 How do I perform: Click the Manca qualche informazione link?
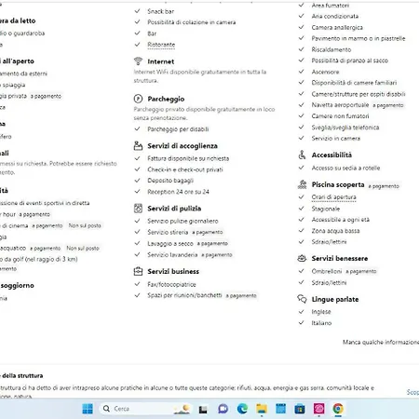coord(381,342)
